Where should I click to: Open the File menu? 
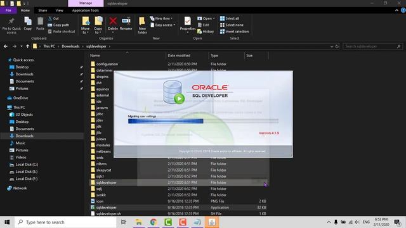[8, 10]
